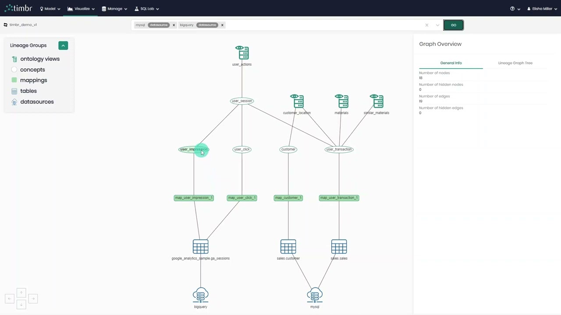Expand the search dropdown arrow
This screenshot has height=315, width=561.
(x=437, y=25)
